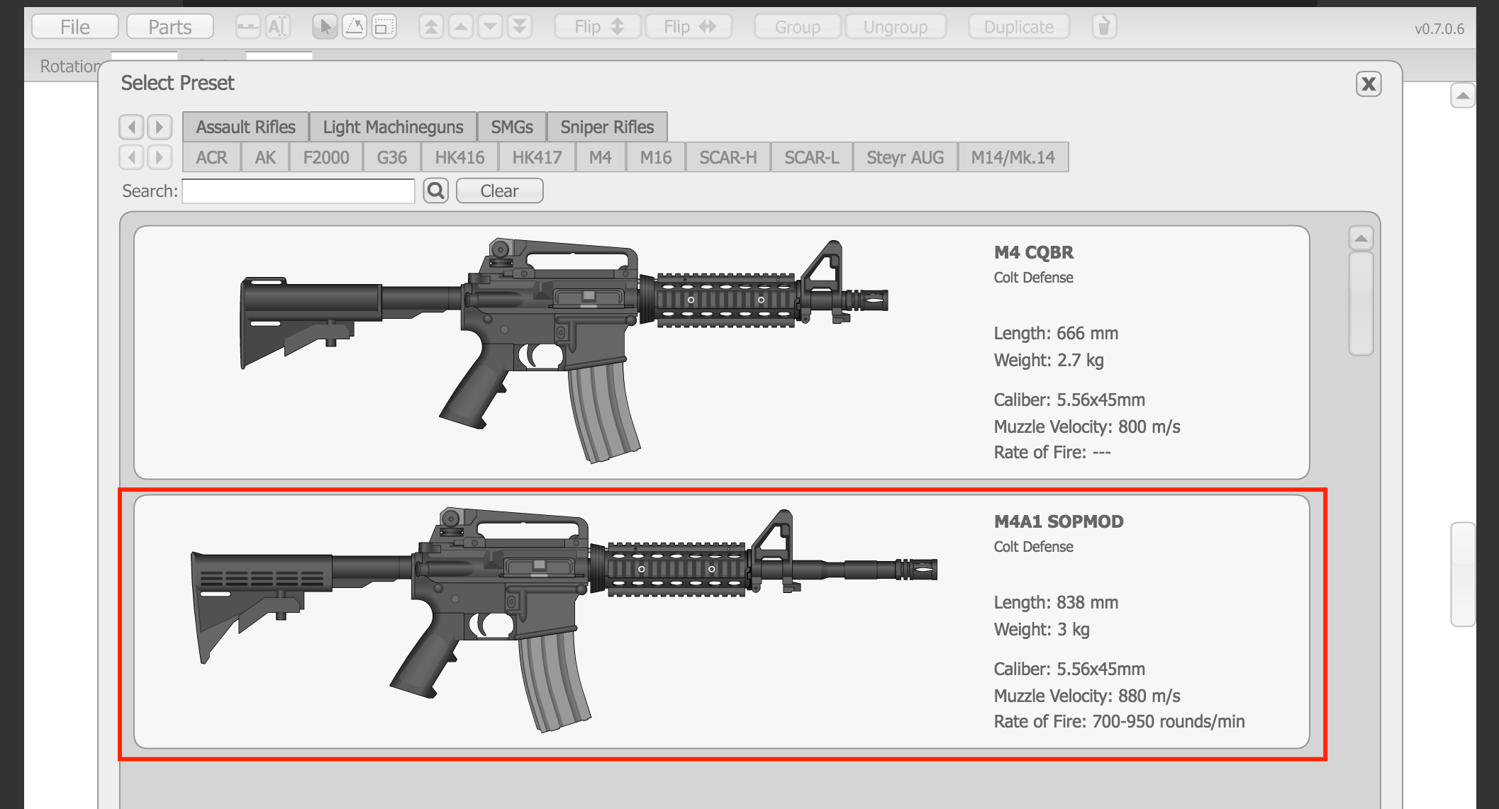
Task: Filter presets by AK
Action: coord(265,157)
